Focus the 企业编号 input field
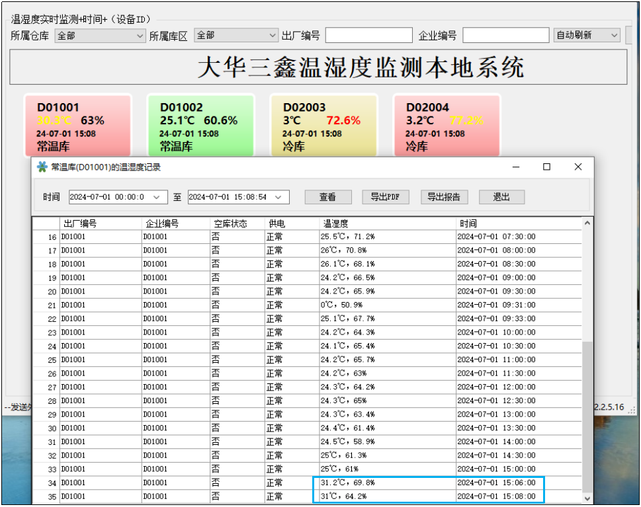641x507 pixels. [x=505, y=36]
